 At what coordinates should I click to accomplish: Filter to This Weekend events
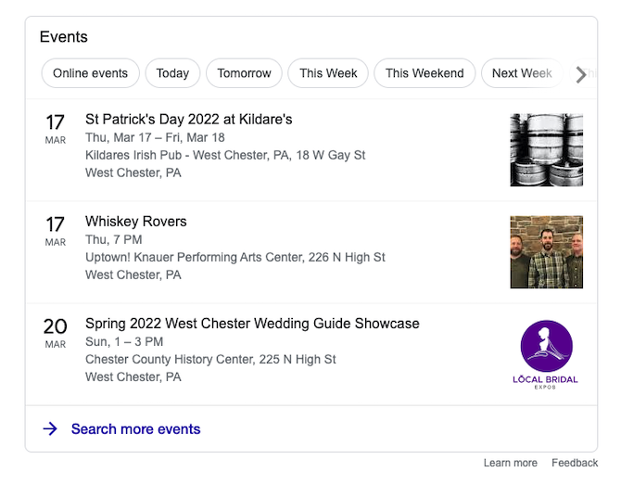pyautogui.click(x=425, y=73)
